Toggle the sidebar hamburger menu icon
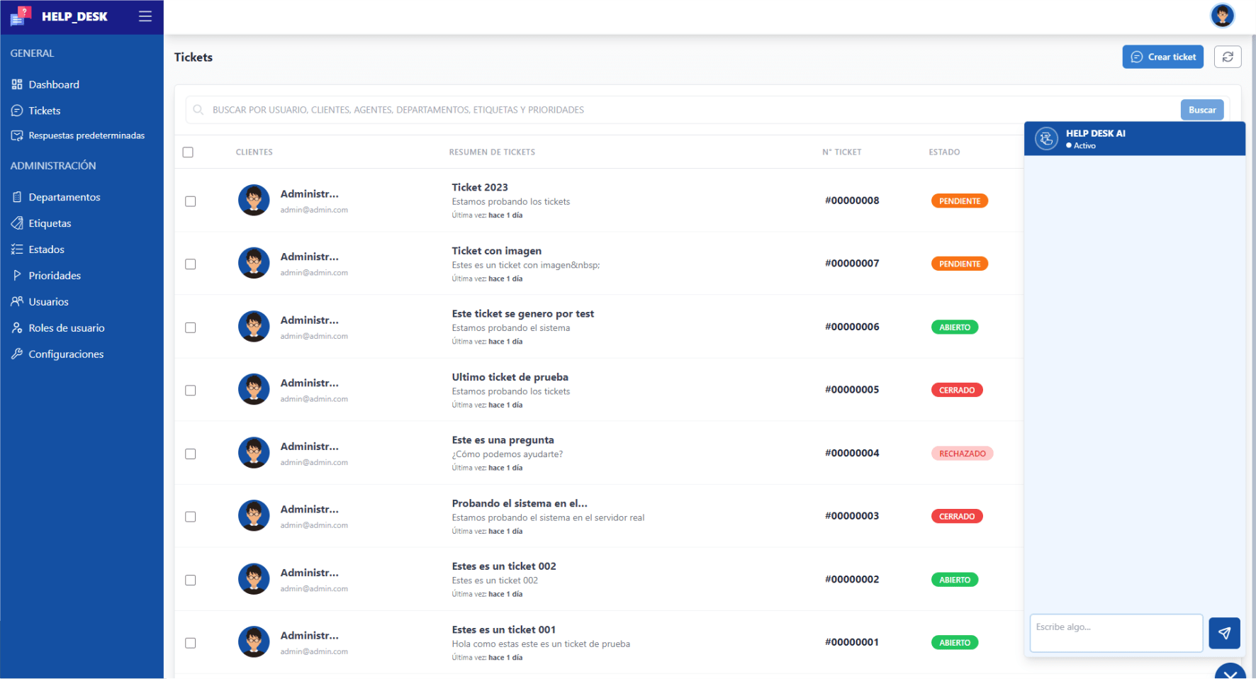The width and height of the screenshot is (1256, 679). (145, 16)
